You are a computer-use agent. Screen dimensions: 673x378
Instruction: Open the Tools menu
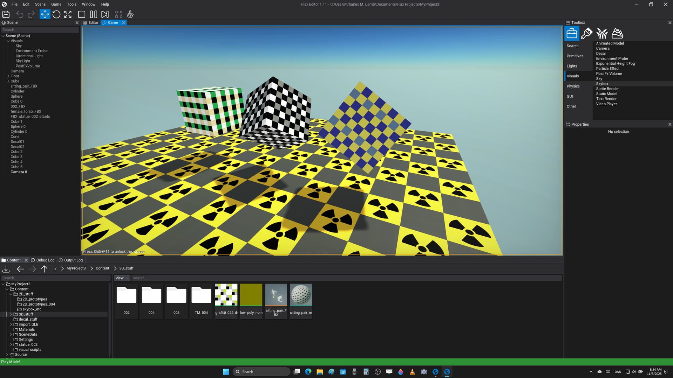click(72, 4)
